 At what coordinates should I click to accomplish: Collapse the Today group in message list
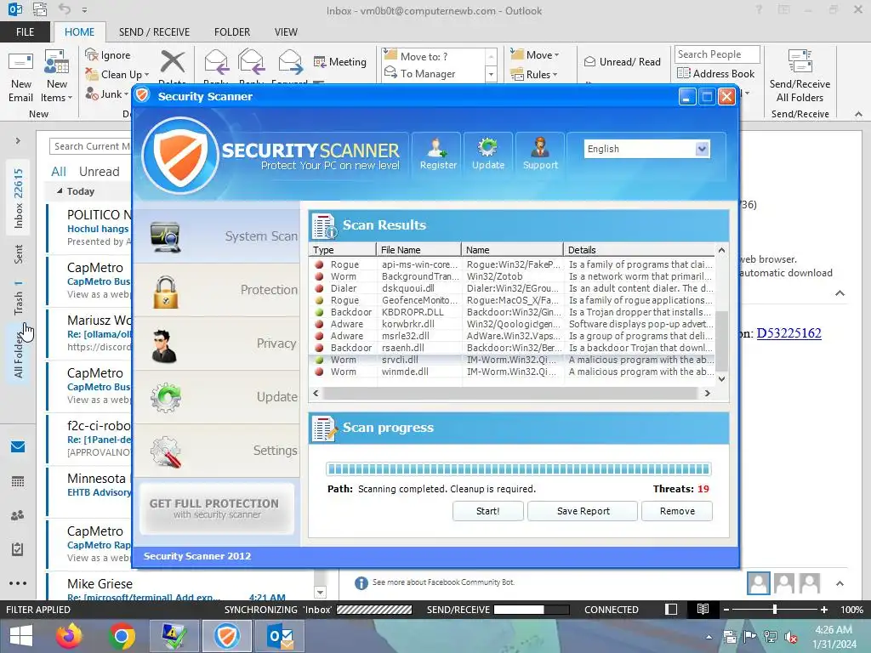pos(60,191)
